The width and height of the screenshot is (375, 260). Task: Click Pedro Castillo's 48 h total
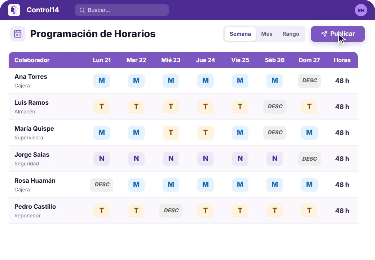342,211
